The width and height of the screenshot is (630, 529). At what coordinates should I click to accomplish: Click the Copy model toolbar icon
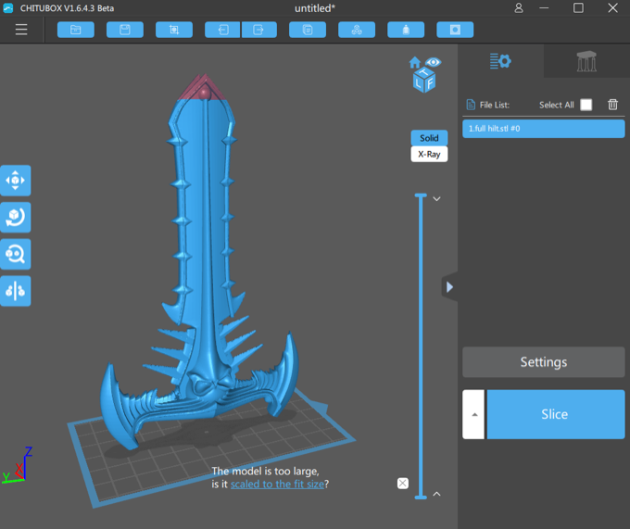pos(308,30)
